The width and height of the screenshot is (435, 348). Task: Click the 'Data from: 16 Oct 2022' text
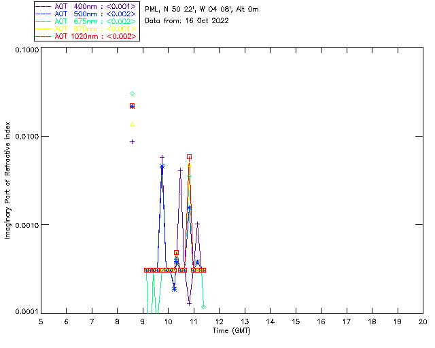[187, 21]
